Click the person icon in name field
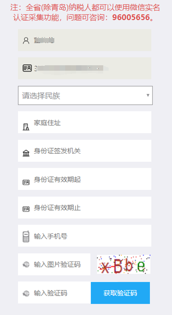The image size is (172, 315). tap(26, 40)
